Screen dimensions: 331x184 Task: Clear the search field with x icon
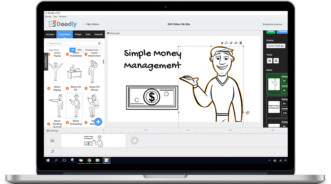tap(99, 43)
